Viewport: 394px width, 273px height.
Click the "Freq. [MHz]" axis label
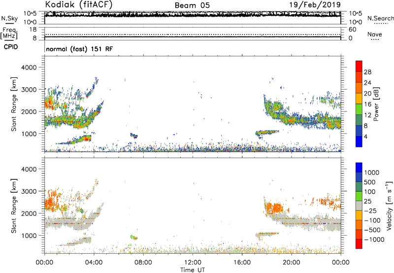[x=9, y=33]
